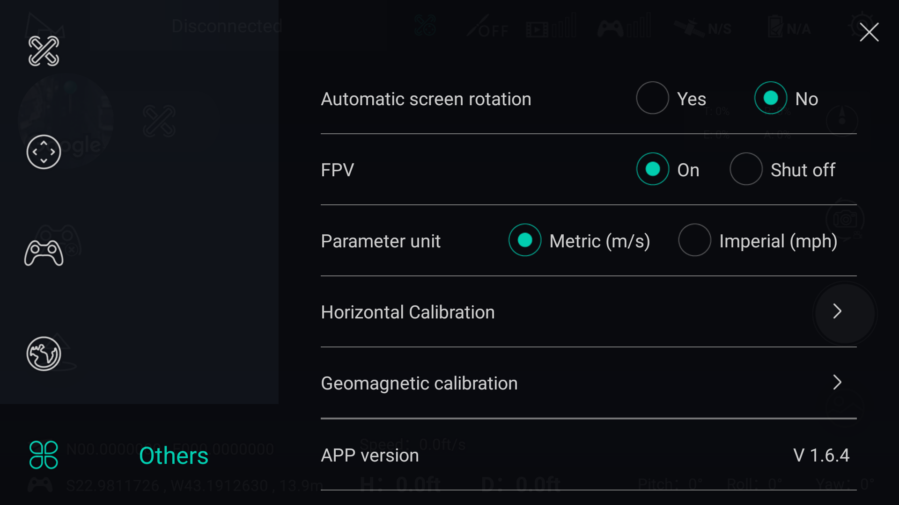Click the world/globe map icon
This screenshot has width=899, height=505.
click(x=43, y=354)
